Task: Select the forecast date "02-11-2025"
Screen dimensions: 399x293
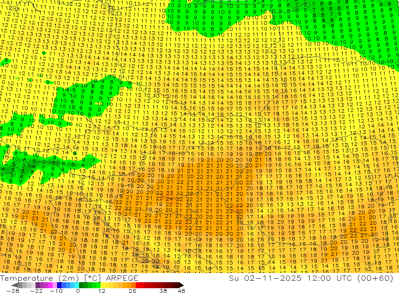Action: (x=273, y=278)
